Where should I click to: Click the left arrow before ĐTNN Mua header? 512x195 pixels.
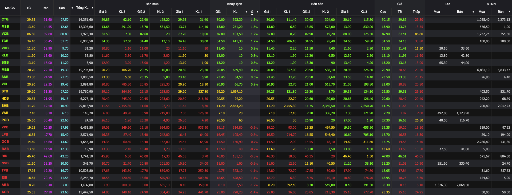(473, 12)
